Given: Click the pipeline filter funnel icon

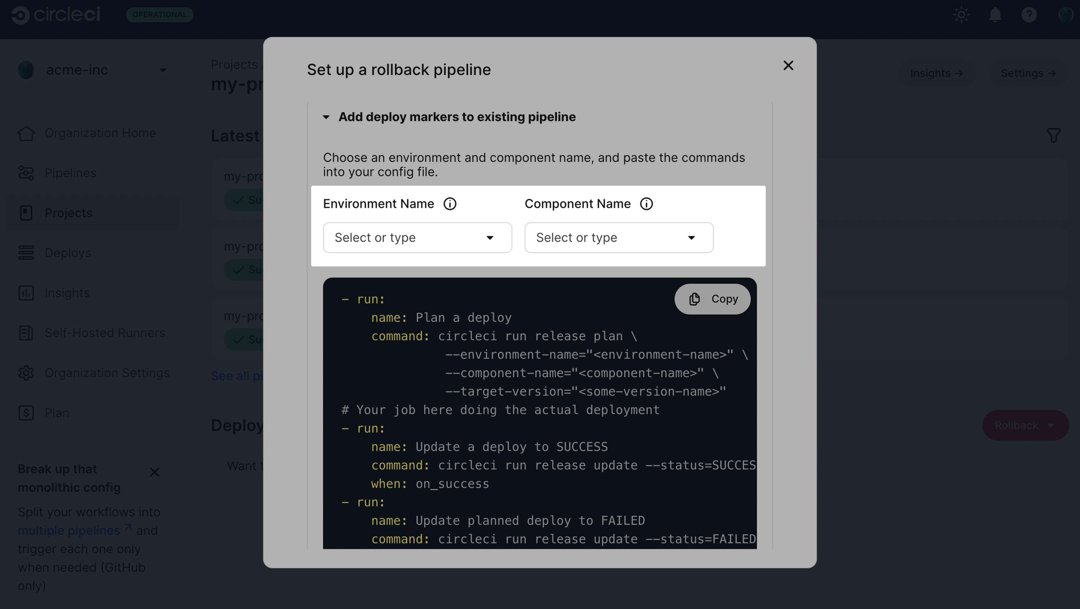Looking at the screenshot, I should 1053,135.
